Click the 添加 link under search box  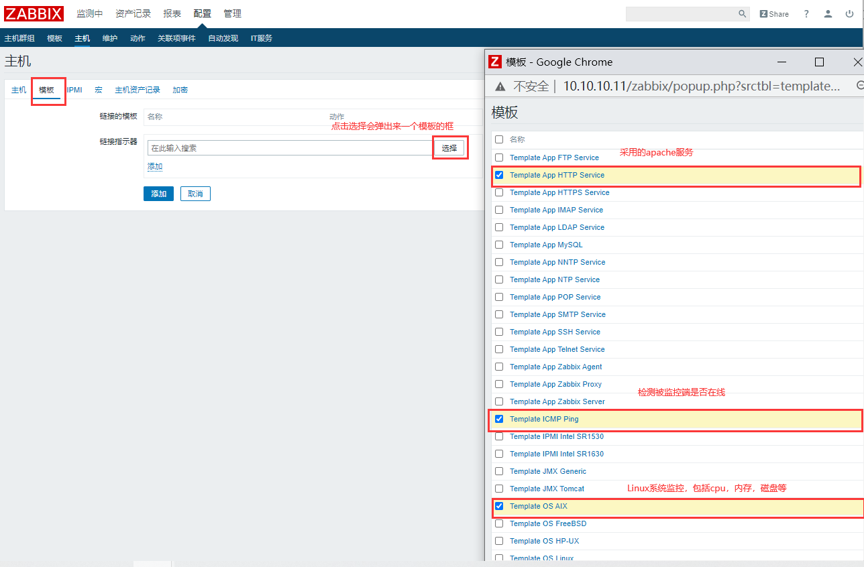pyautogui.click(x=155, y=166)
